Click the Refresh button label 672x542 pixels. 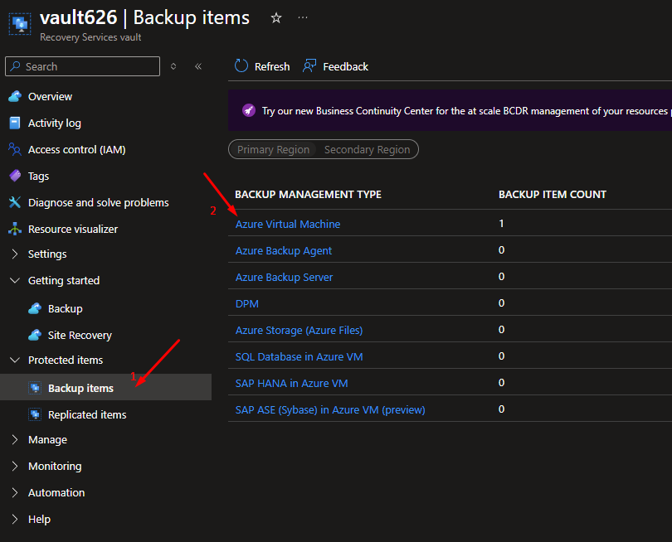272,66
